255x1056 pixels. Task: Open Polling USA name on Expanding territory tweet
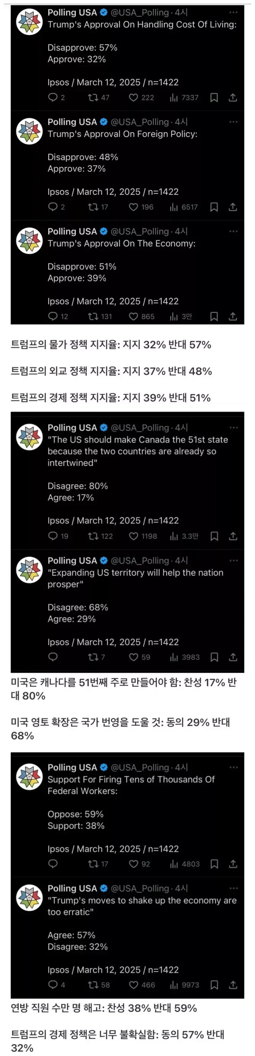pos(72,561)
